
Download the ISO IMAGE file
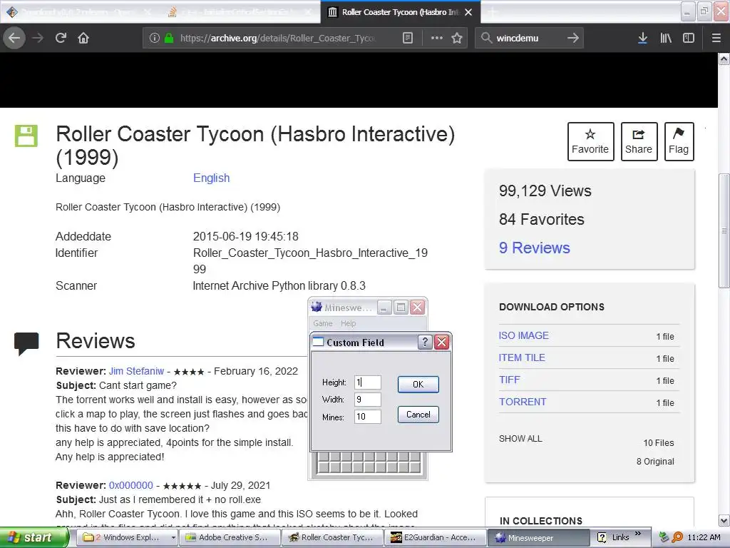click(x=524, y=335)
